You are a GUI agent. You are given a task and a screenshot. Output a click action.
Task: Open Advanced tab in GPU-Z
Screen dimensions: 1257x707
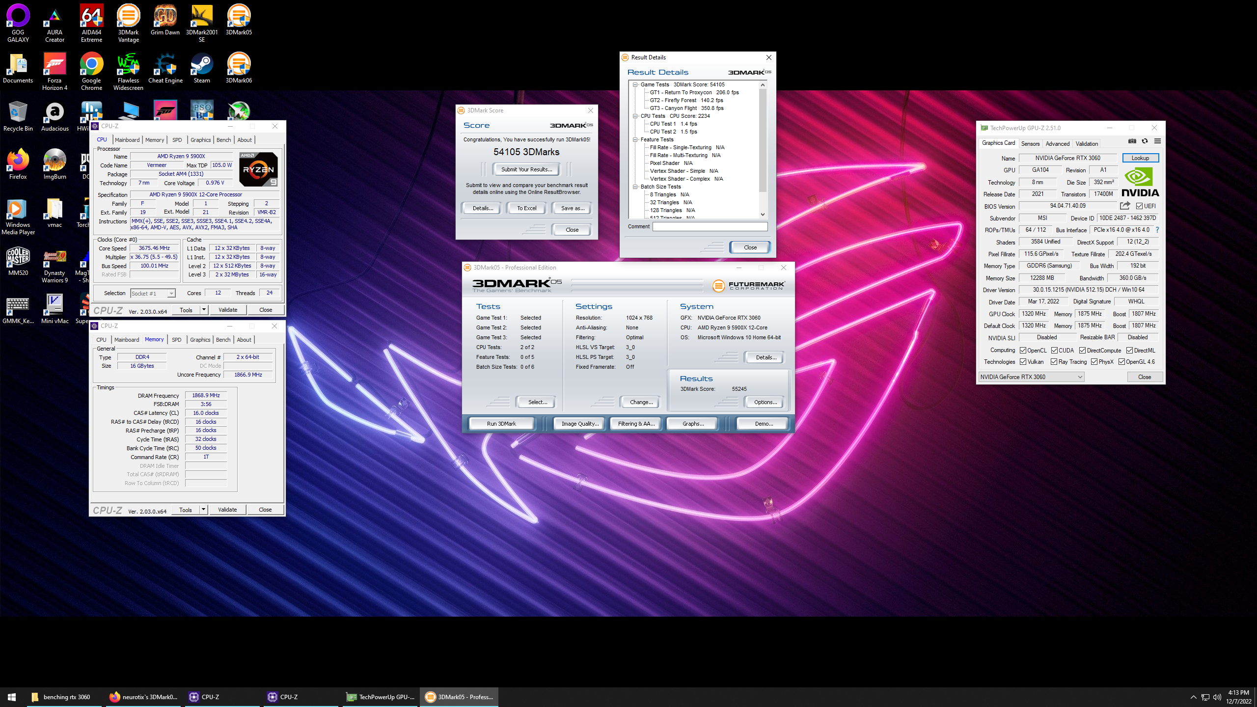pos(1057,144)
